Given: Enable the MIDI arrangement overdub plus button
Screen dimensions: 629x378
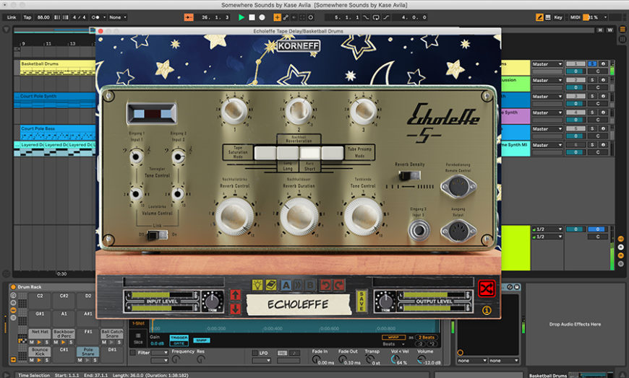Looking at the screenshot, I should tap(277, 17).
